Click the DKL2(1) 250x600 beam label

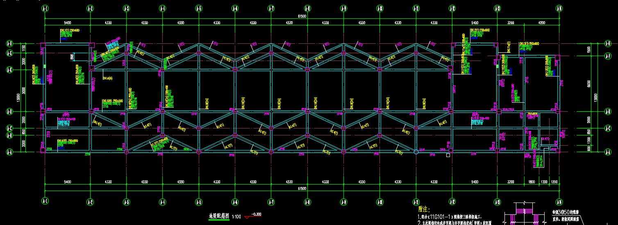[x=480, y=30]
